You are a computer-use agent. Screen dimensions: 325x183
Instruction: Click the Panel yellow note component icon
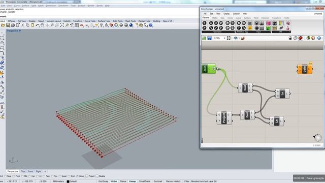tap(250, 28)
